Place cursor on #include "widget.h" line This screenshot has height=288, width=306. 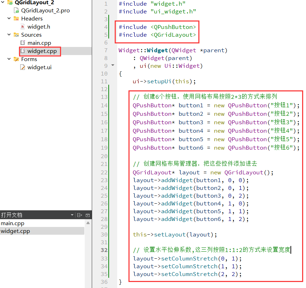[x=152, y=4]
